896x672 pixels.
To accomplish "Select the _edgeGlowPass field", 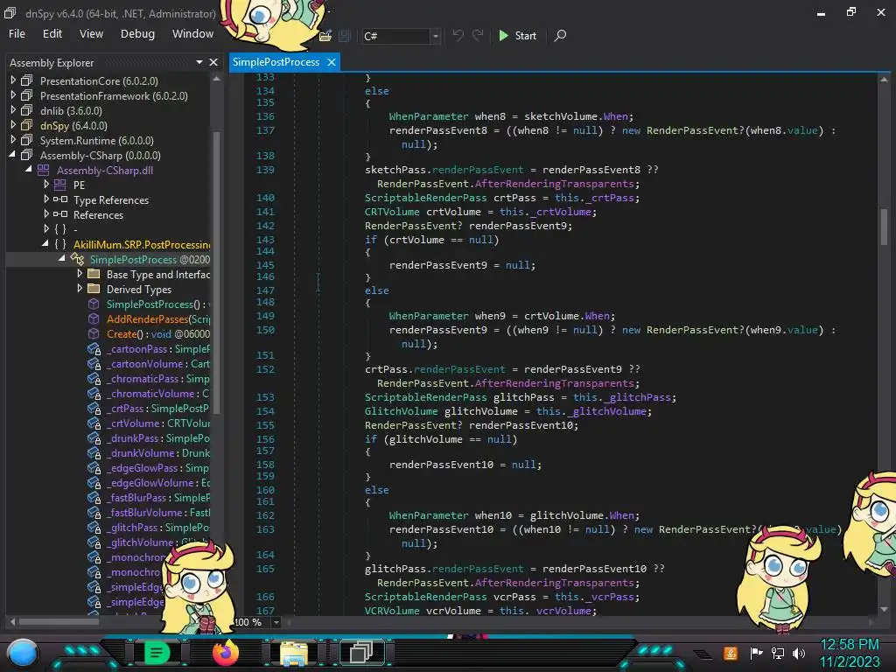I will point(158,467).
